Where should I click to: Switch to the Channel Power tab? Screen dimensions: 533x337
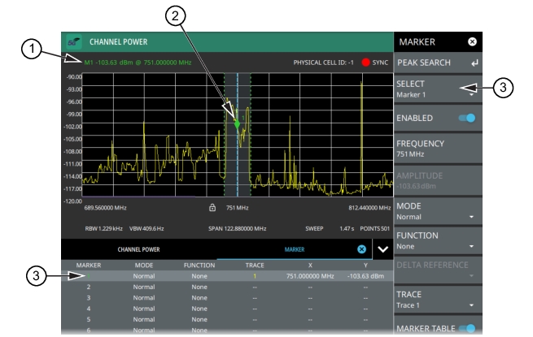(139, 249)
